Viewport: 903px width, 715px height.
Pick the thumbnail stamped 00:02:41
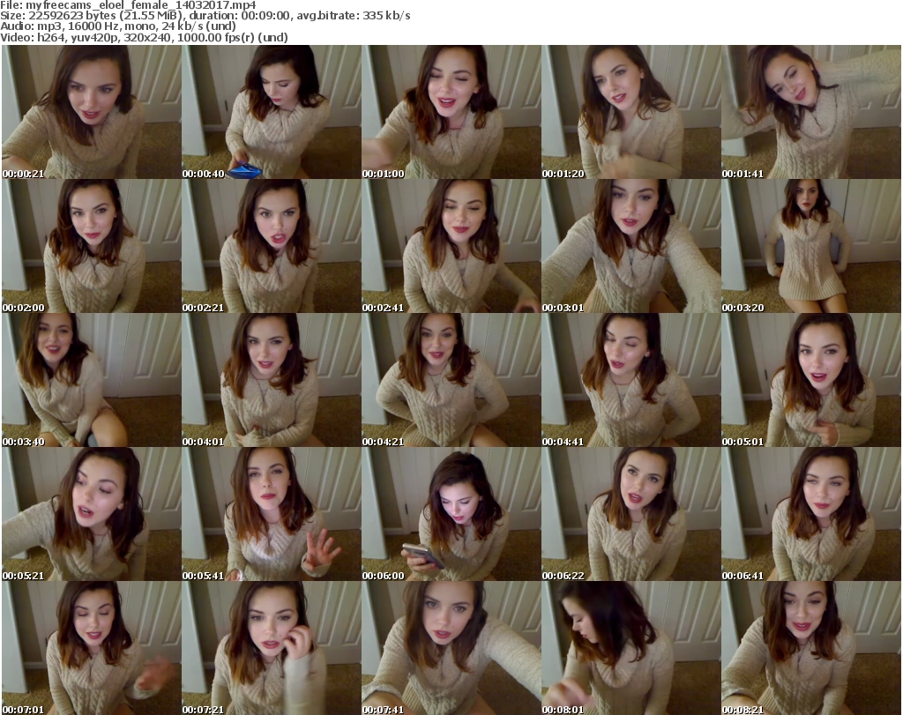click(451, 246)
